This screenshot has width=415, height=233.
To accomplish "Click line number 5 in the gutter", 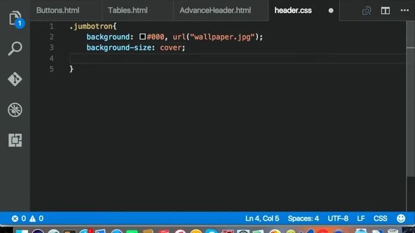I will pyautogui.click(x=51, y=69).
